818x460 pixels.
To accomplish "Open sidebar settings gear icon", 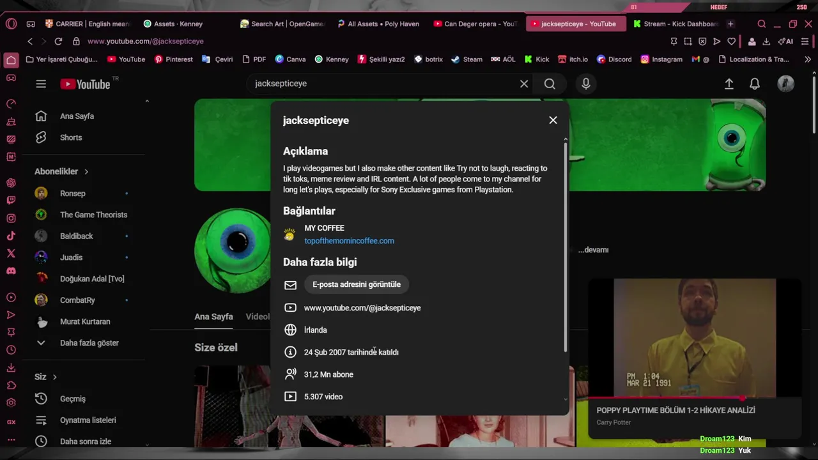I will 11,403.
